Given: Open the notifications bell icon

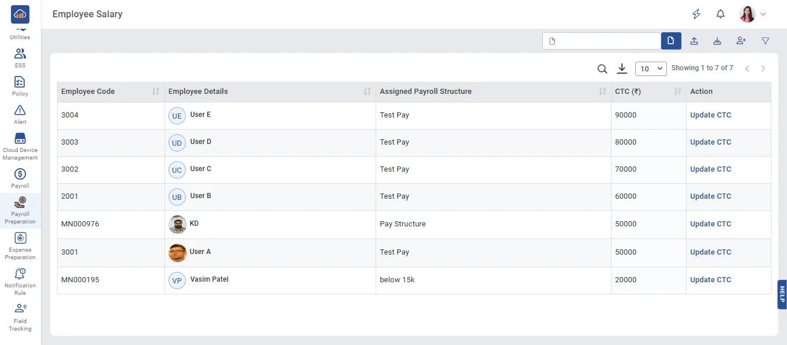Looking at the screenshot, I should click(x=720, y=14).
